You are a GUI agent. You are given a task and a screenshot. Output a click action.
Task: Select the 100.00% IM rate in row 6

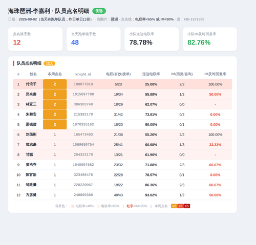[x=215, y=135]
